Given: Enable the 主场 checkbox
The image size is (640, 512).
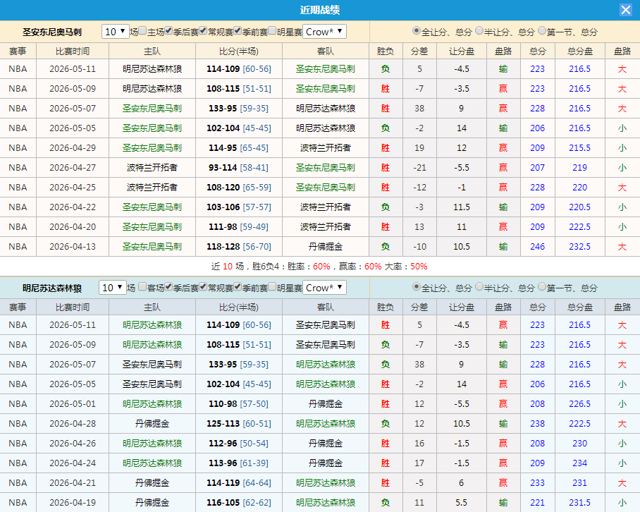Looking at the screenshot, I should [142, 30].
